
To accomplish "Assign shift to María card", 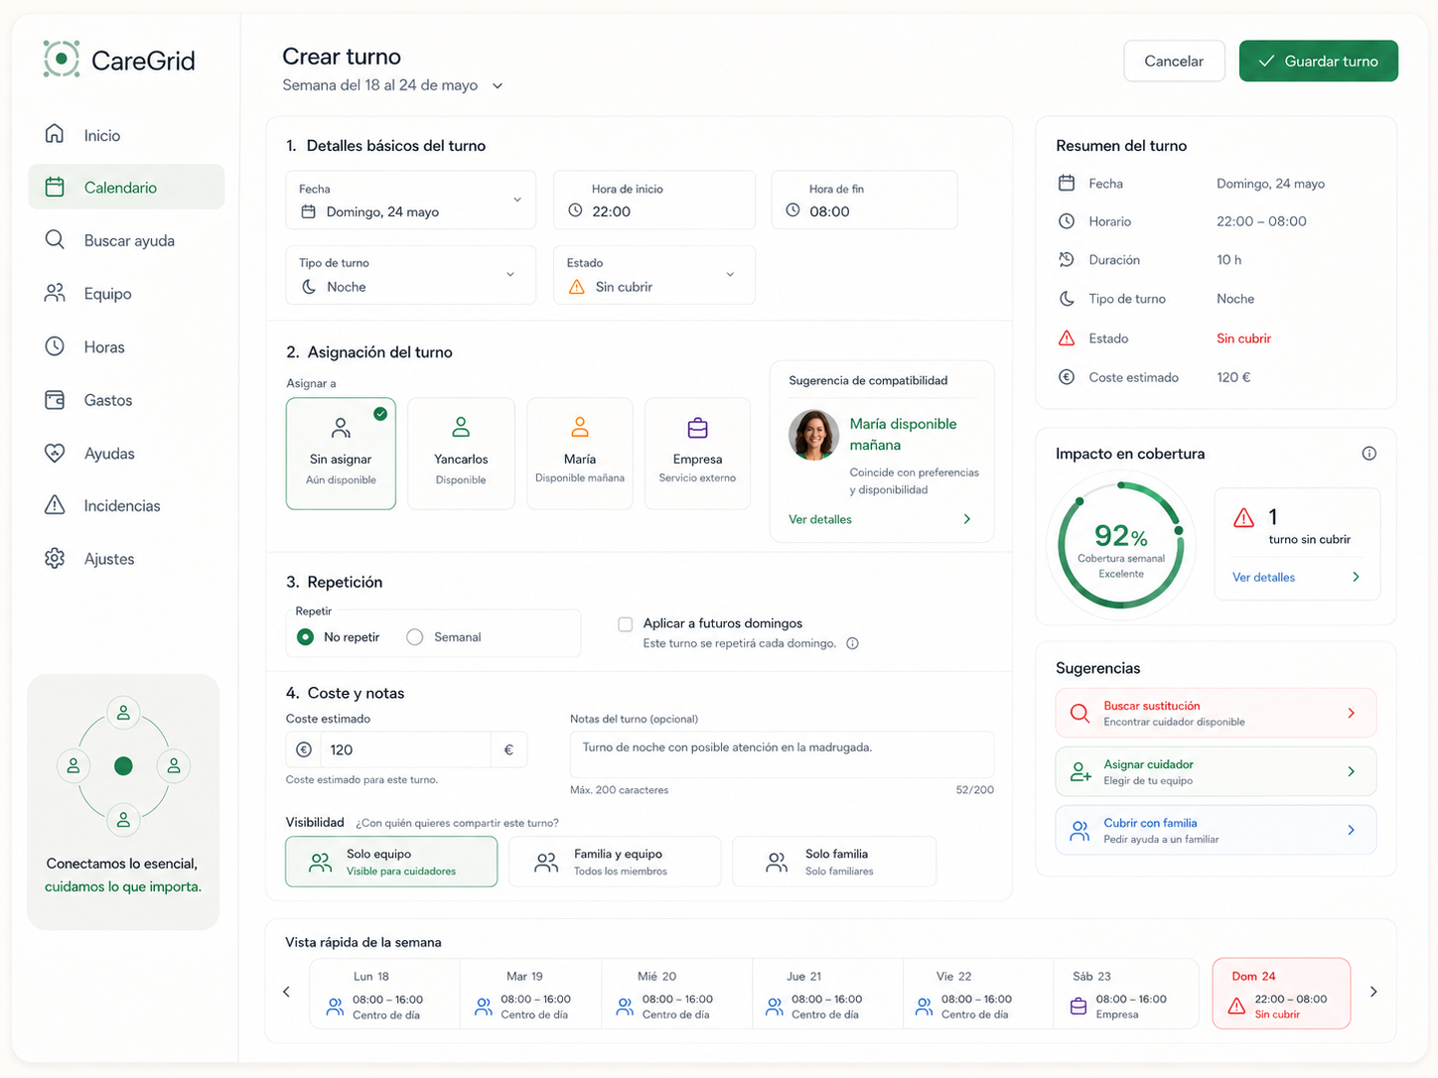I will 580,454.
